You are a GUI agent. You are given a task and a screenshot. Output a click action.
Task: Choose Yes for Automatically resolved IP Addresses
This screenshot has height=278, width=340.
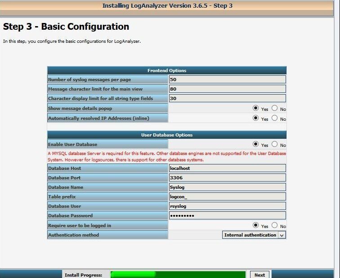(x=255, y=118)
